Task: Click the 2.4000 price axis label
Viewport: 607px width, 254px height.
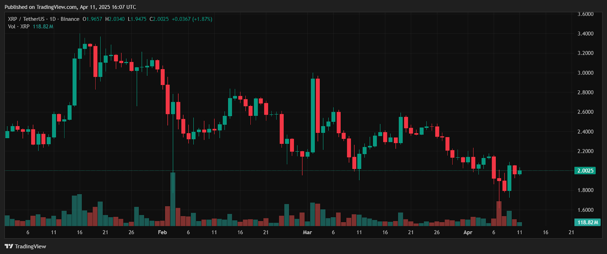Action: (585, 132)
